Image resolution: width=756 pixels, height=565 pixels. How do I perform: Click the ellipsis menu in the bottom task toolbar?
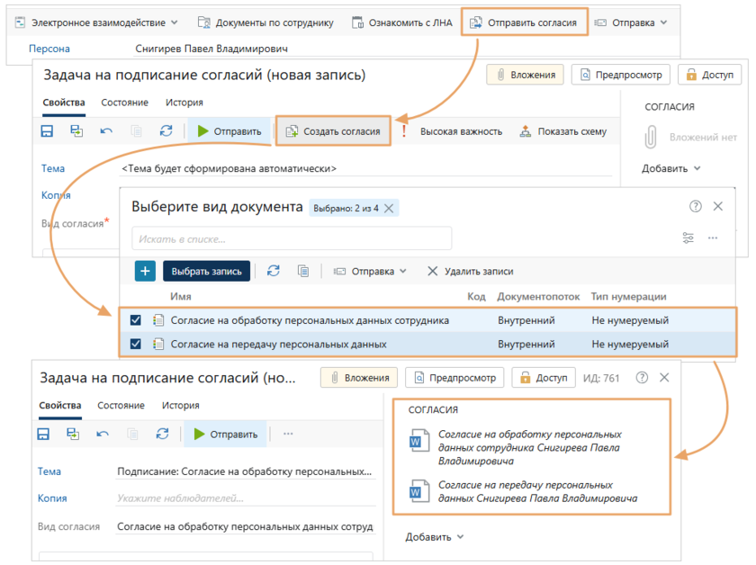[x=288, y=434]
